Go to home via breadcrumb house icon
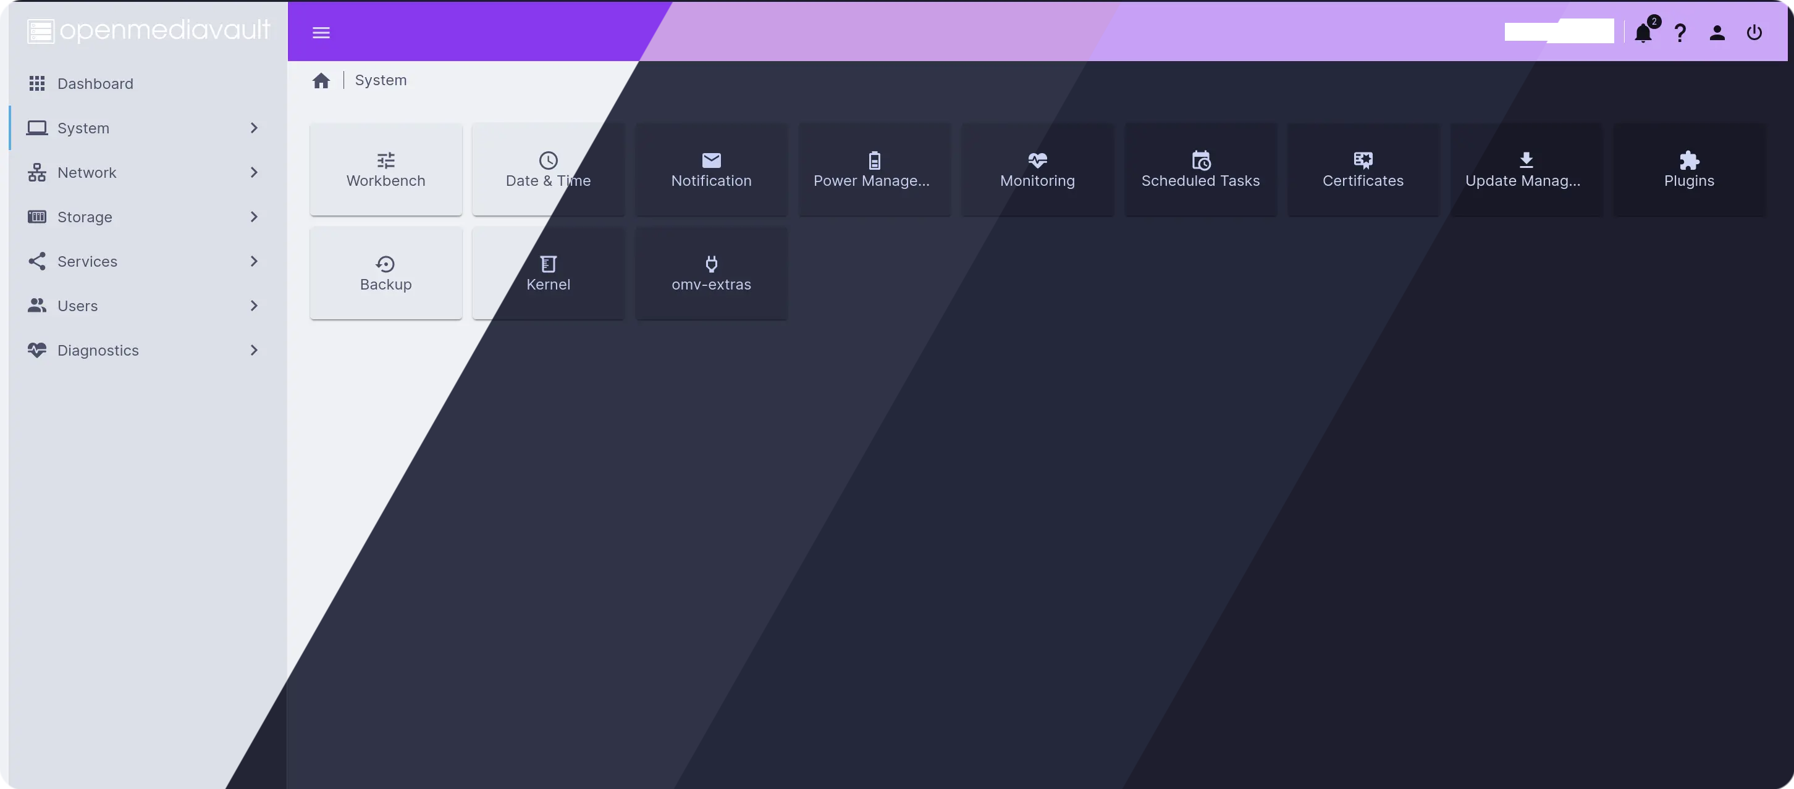 tap(321, 81)
